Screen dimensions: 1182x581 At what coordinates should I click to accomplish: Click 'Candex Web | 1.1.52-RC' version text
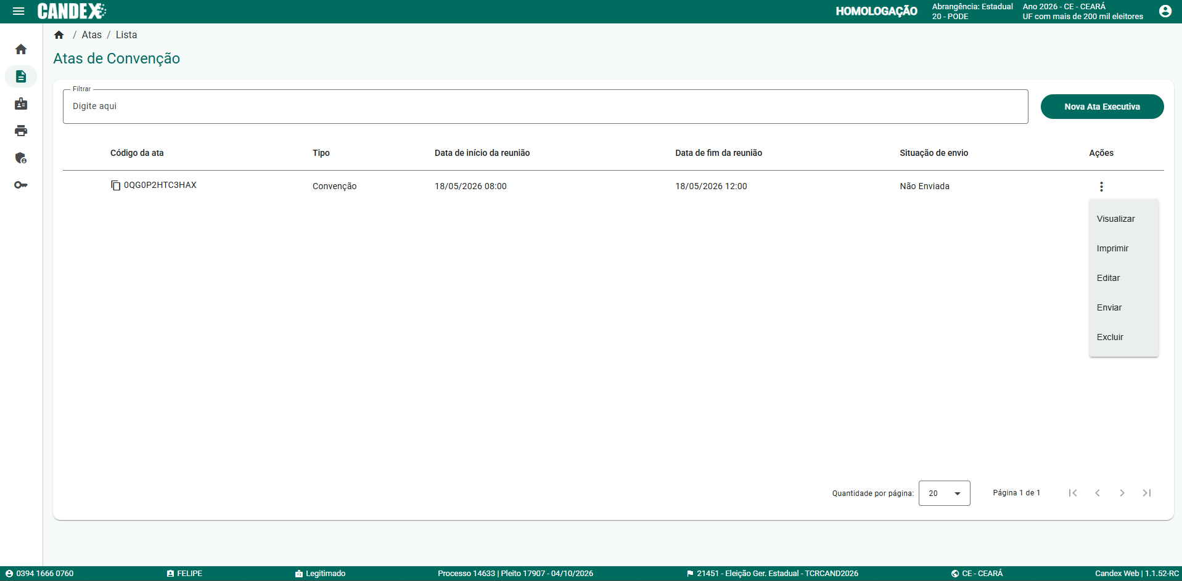tap(1137, 574)
